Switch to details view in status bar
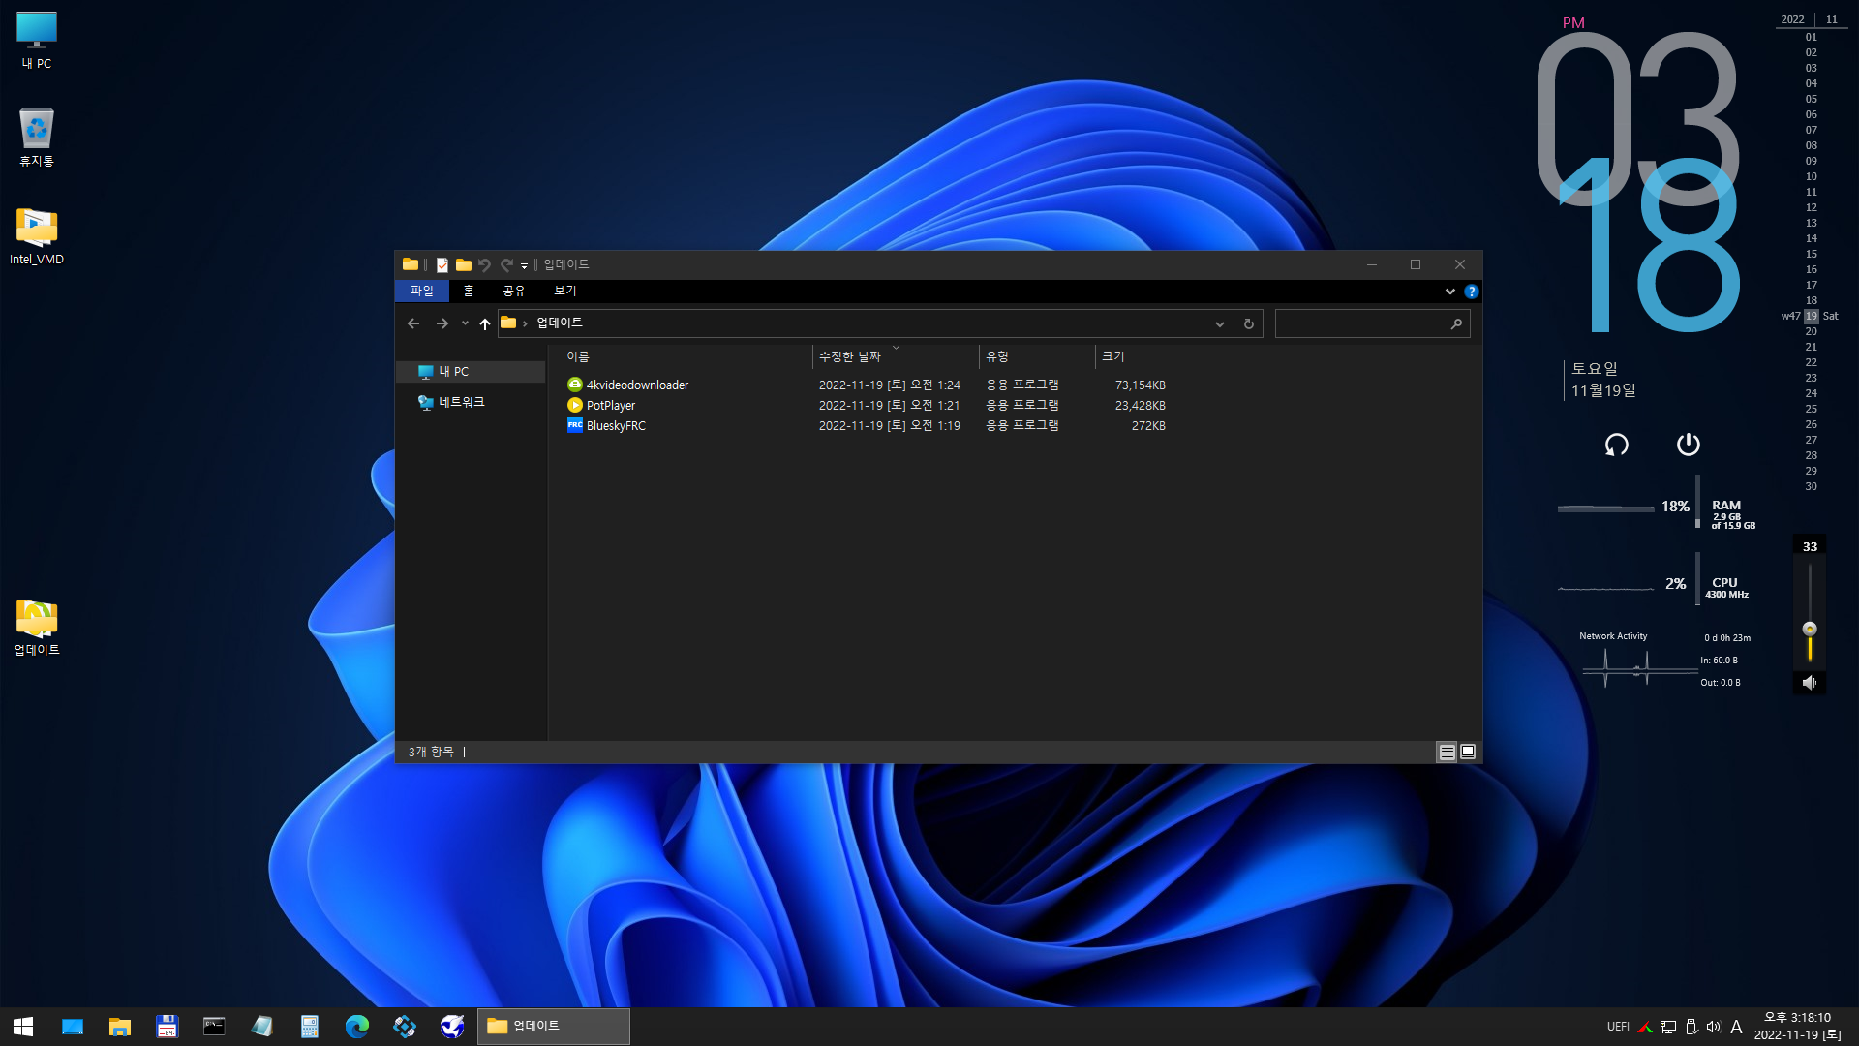Screen dimensions: 1859x1046 coord(1447,753)
